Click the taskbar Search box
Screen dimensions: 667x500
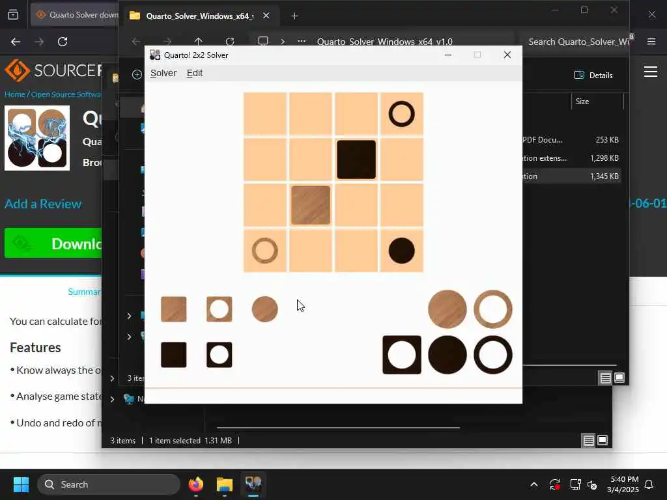tap(109, 484)
